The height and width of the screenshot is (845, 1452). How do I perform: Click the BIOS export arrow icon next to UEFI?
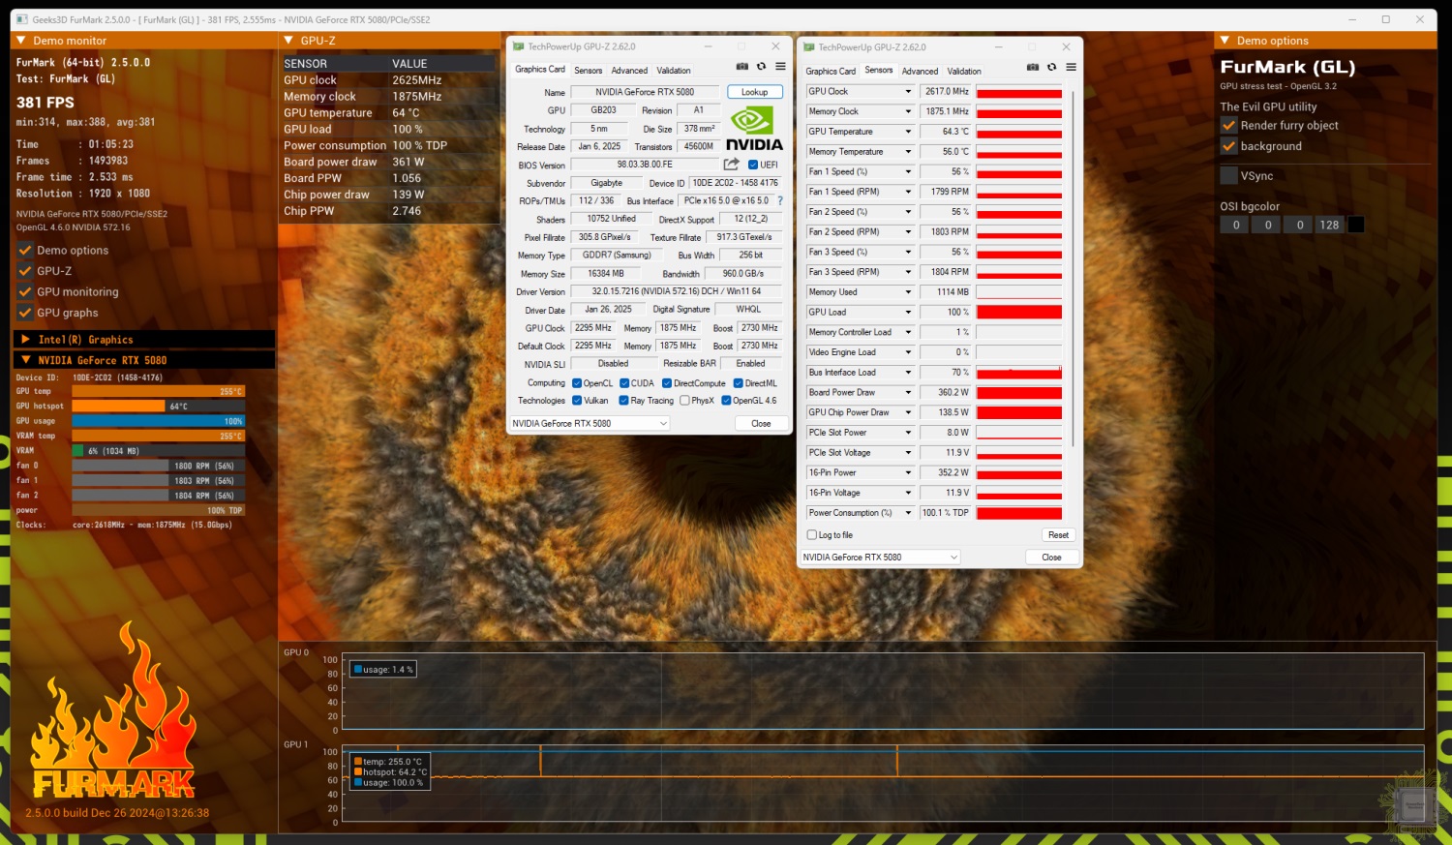731,165
